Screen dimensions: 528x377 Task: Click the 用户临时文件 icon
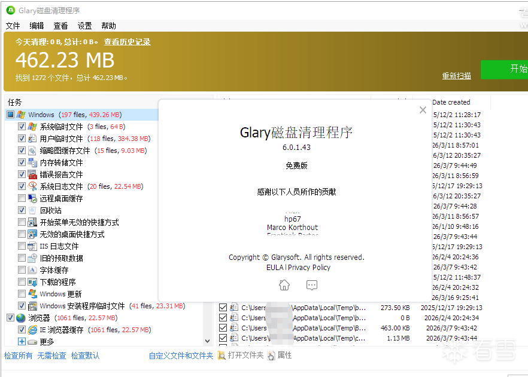32,139
